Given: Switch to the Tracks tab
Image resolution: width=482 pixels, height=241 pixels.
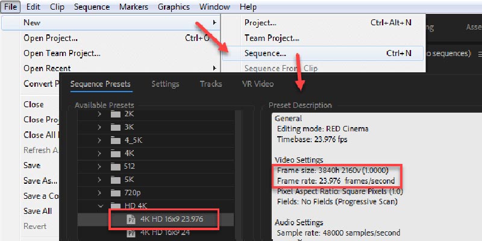Looking at the screenshot, I should click(211, 84).
